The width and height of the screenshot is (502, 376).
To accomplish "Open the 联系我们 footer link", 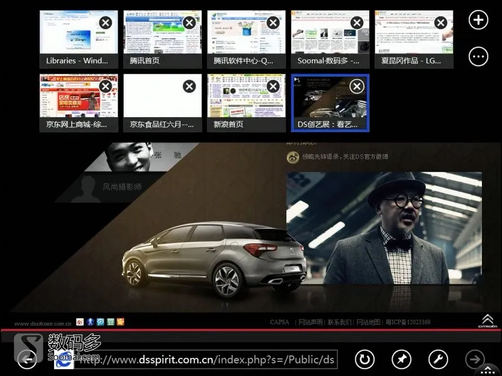I will 339,322.
